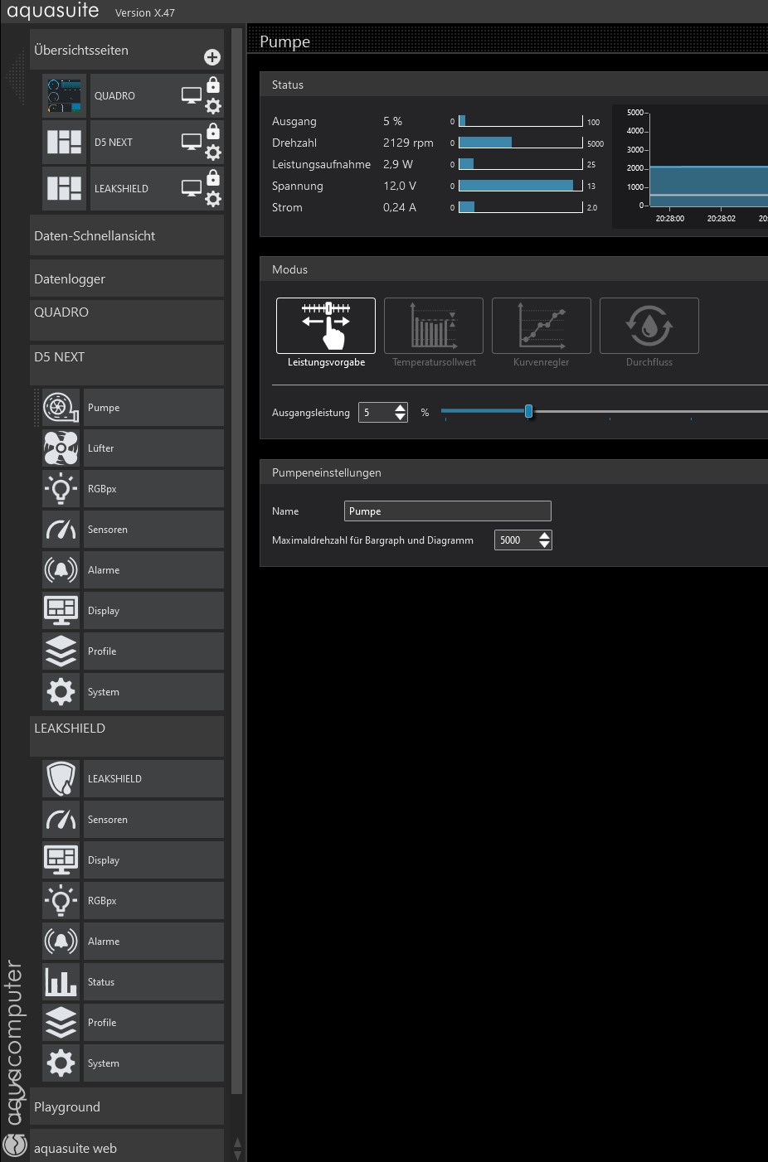The width and height of the screenshot is (768, 1162).
Task: Open the LEAKSHIELD Status bar chart icon
Action: (61, 982)
